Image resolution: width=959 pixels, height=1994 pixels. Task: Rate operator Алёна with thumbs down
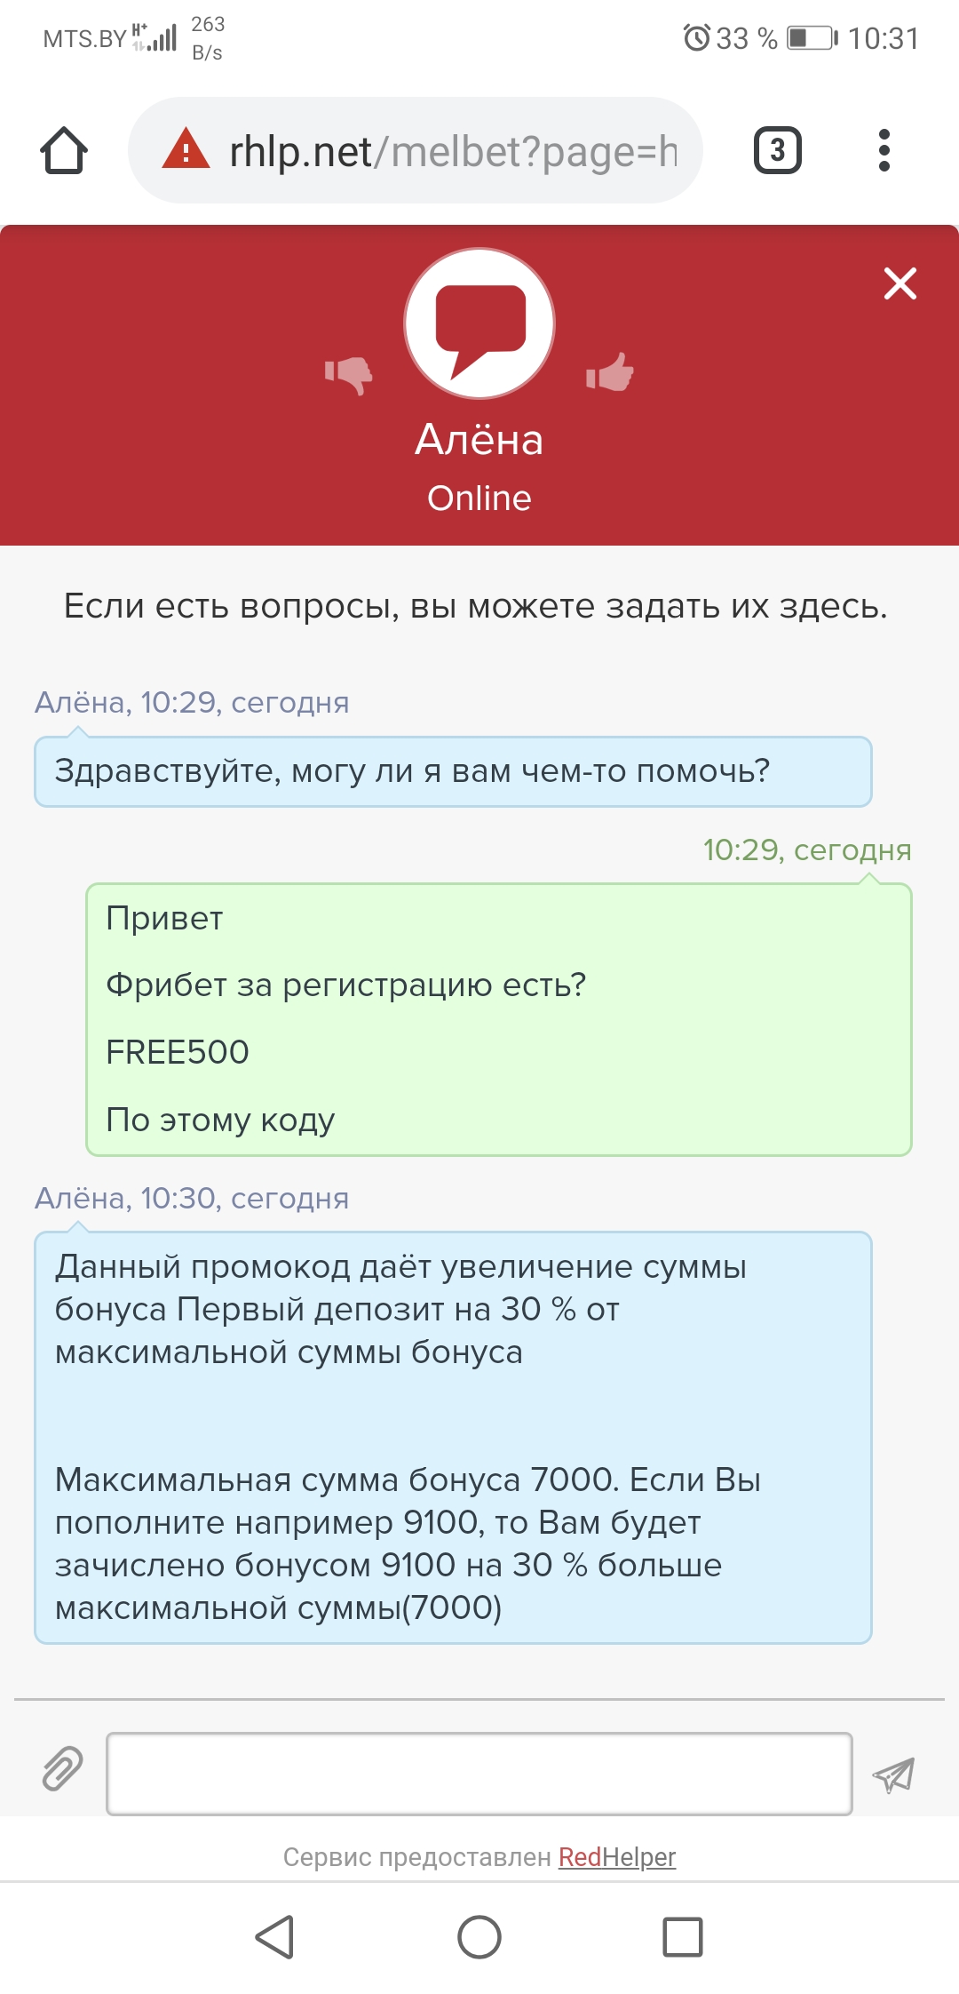349,374
